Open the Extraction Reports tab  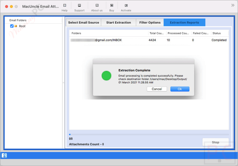tap(185, 23)
